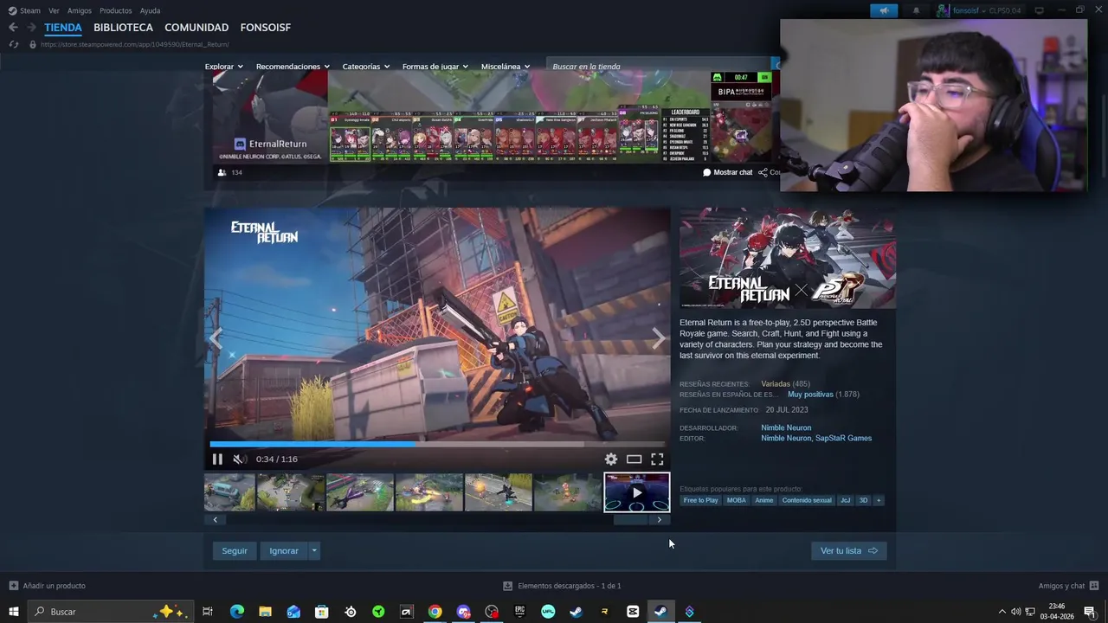This screenshot has height=623, width=1108.
Task: Open the Windows notification center
Action: [1090, 612]
